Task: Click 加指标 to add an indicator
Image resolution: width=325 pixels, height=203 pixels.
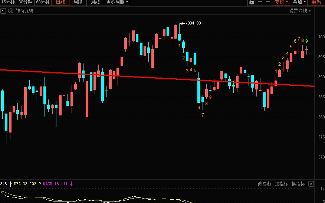Action: point(281,184)
